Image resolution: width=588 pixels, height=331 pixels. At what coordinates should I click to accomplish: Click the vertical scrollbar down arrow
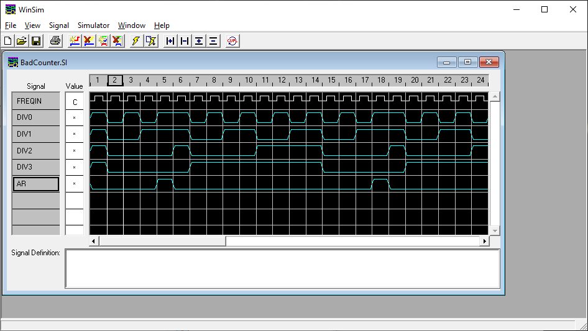[x=495, y=230]
